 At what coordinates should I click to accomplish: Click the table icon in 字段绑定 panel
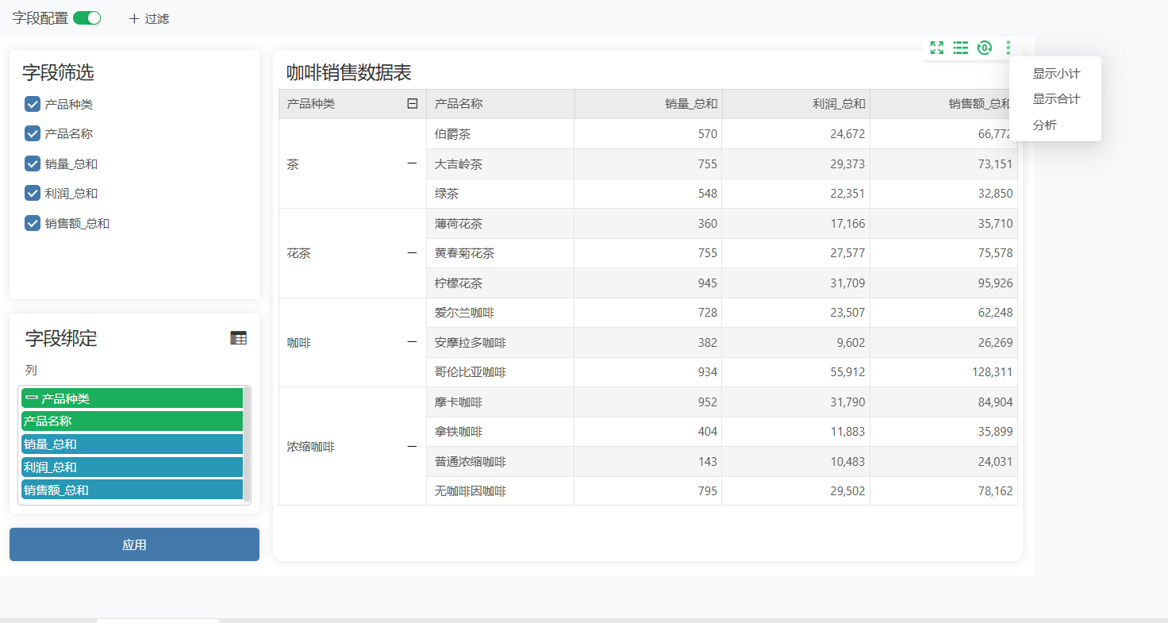point(238,338)
